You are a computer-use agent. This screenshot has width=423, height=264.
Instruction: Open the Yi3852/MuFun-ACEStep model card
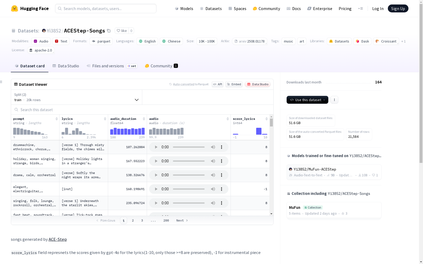point(334,172)
